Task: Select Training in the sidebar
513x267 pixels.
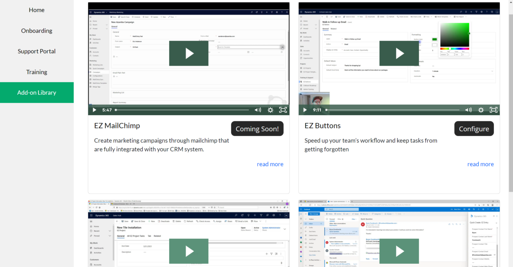Action: pyautogui.click(x=36, y=72)
